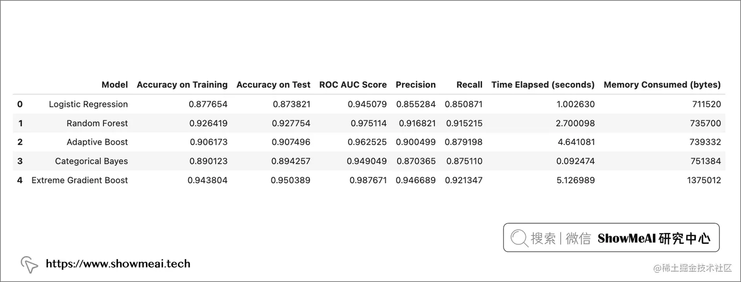This screenshot has height=282, width=741.
Task: Click ROC AUC value 0.987671
Action: click(369, 180)
